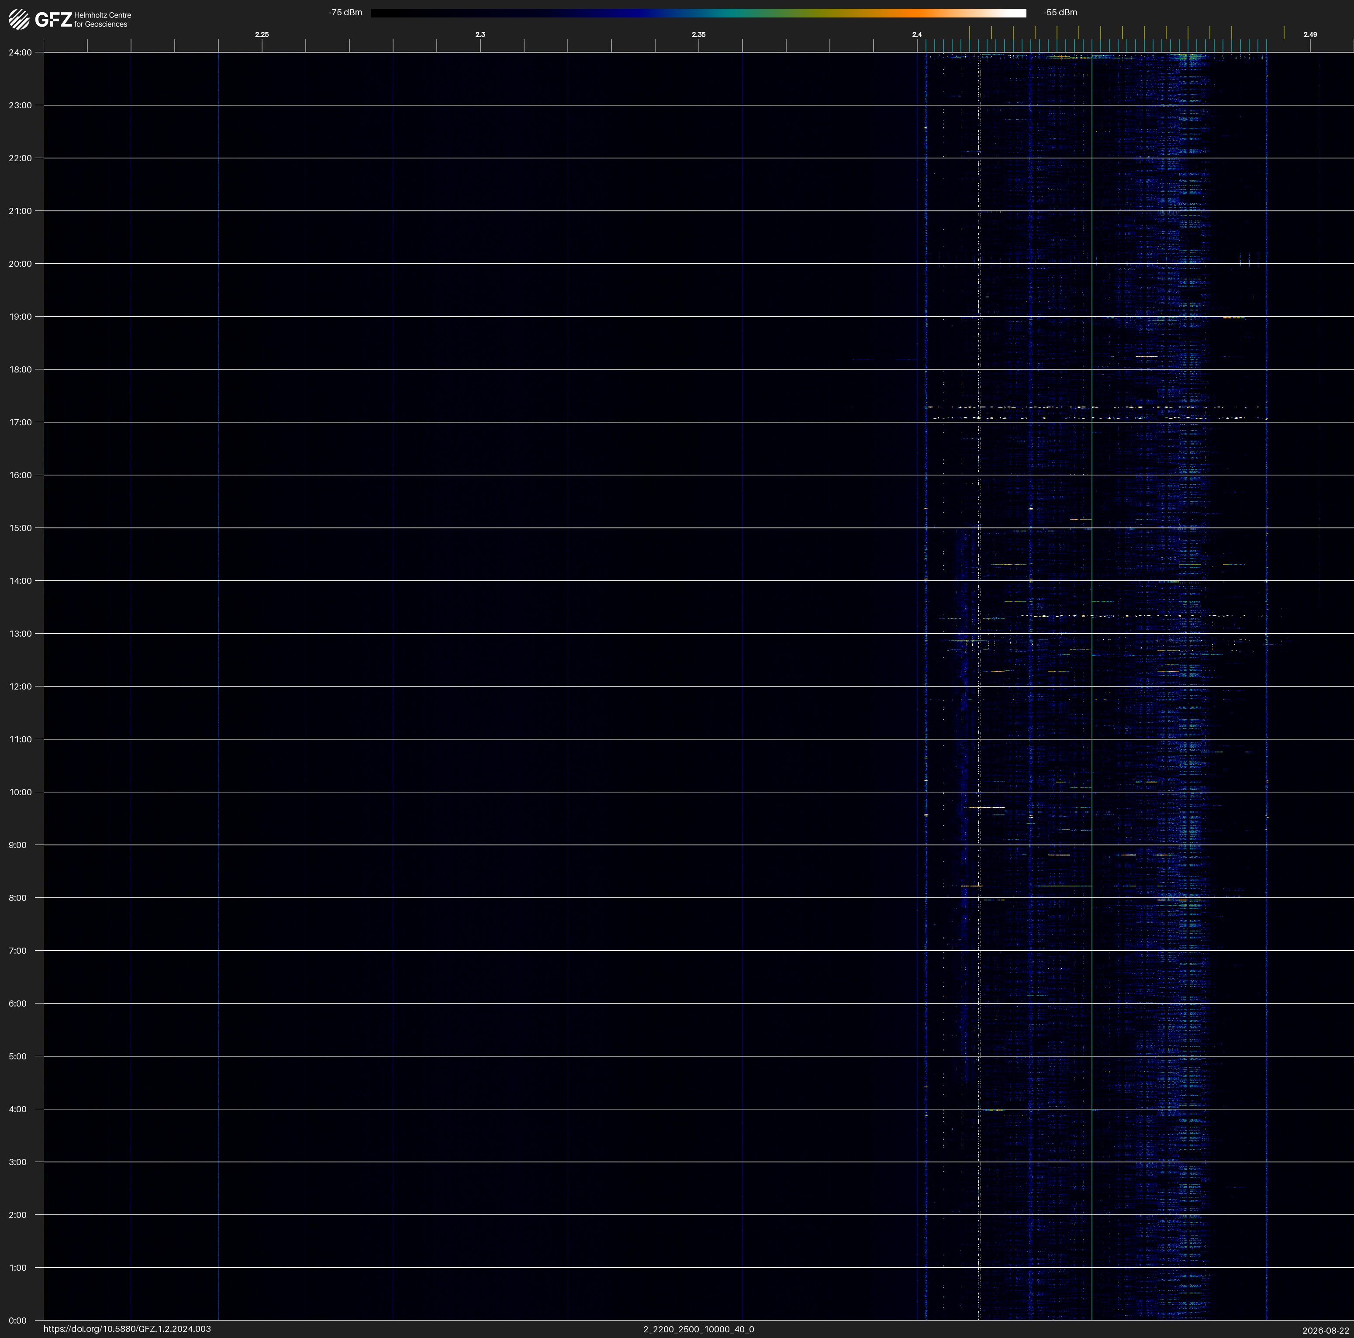This screenshot has height=1338, width=1354.
Task: Click the 2.25 frequency axis label
Action: tap(262, 34)
